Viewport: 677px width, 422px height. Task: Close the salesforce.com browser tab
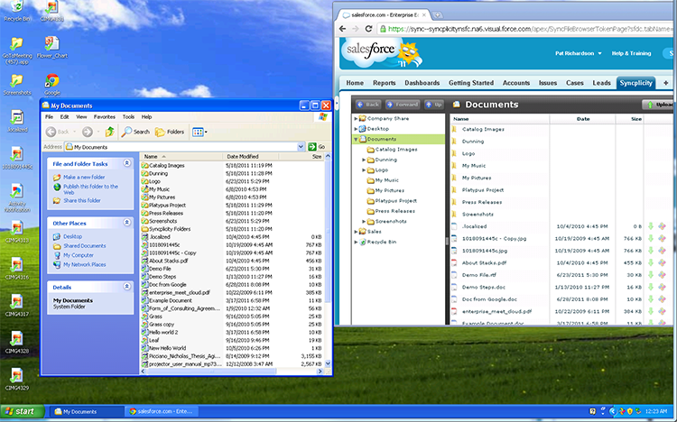coord(424,14)
